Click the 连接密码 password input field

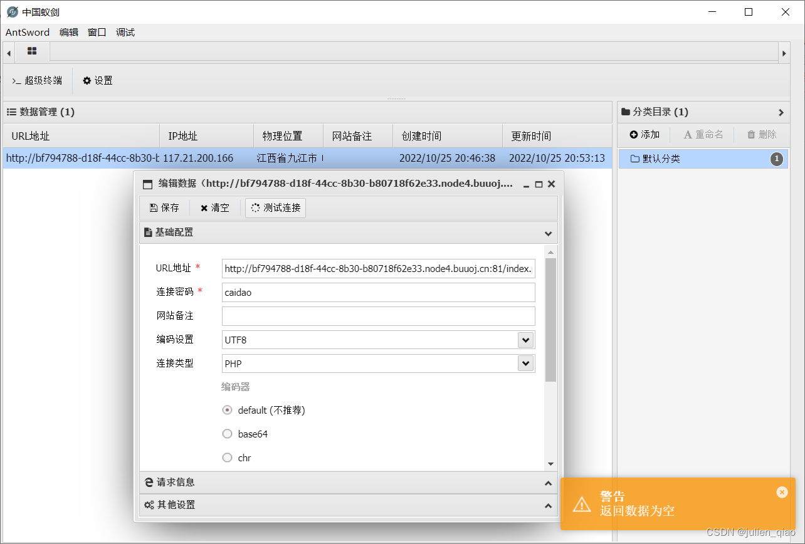[378, 293]
